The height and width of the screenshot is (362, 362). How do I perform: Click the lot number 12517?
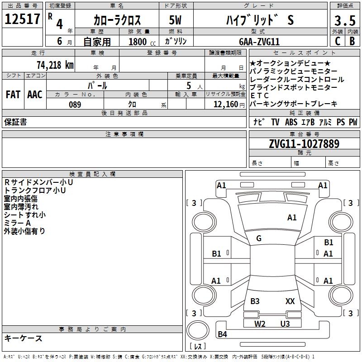click(x=22, y=19)
